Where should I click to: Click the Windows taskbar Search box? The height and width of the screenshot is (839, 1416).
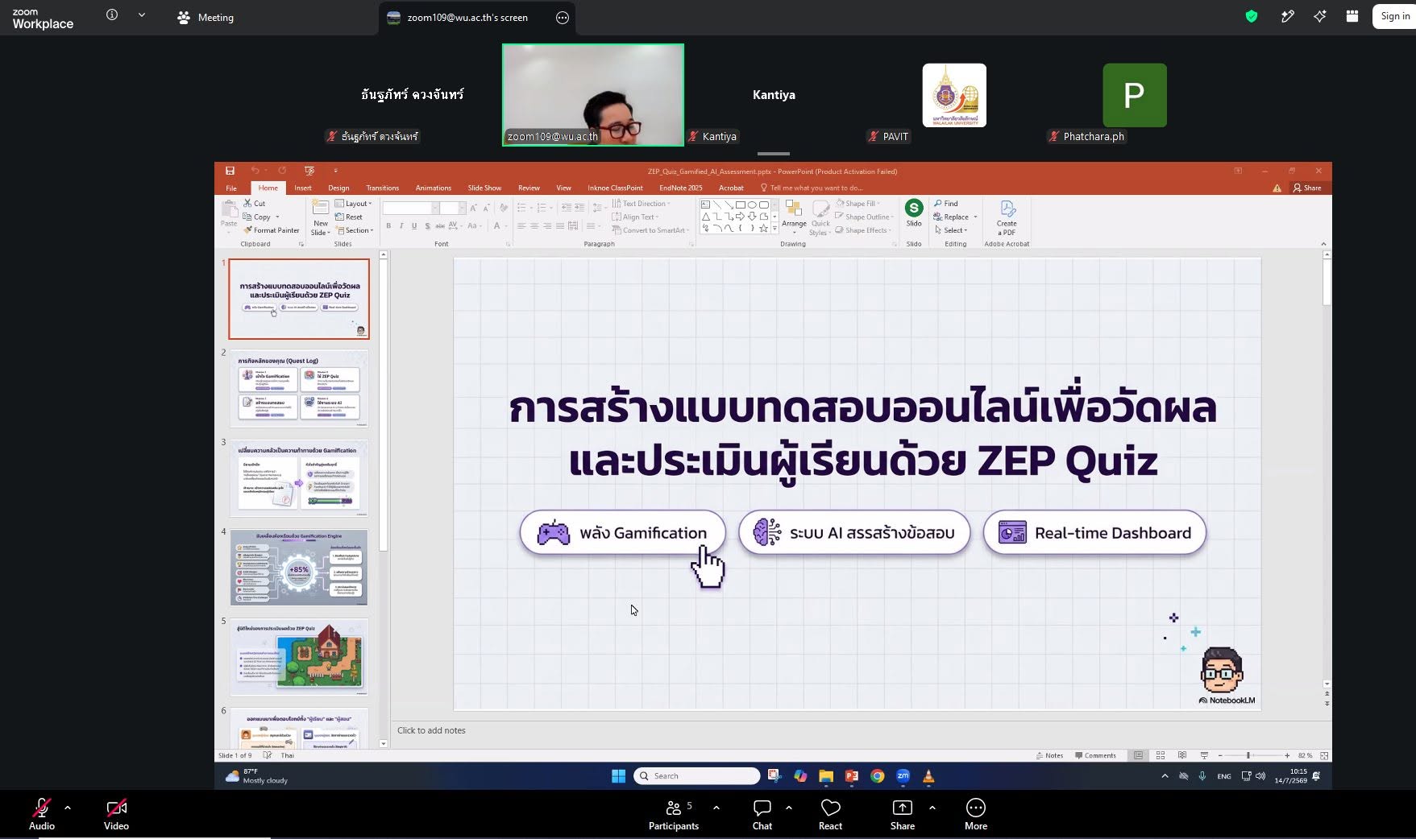[x=697, y=776]
